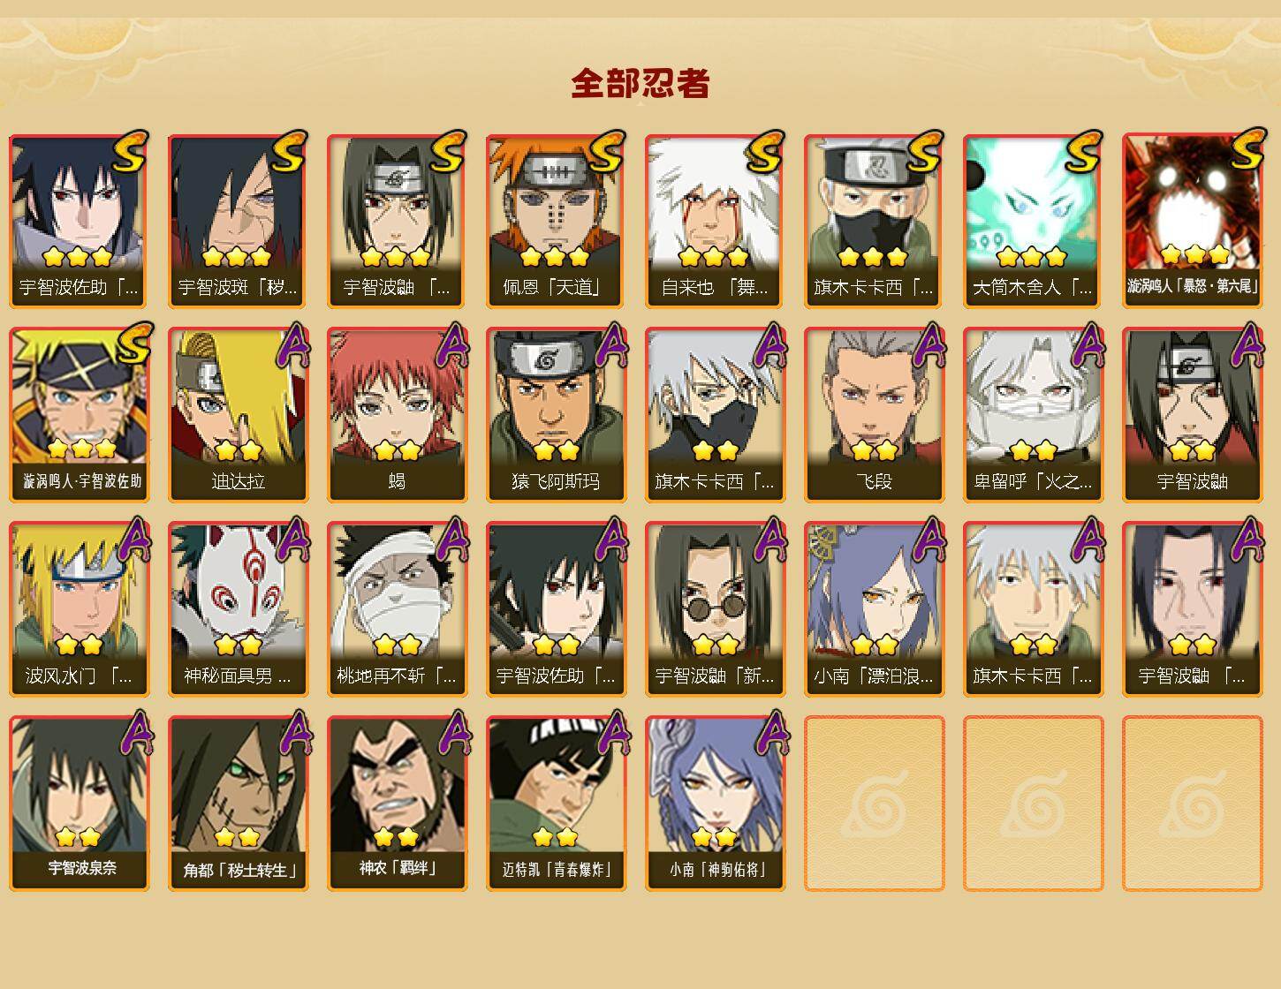Select the 卑留呼「火之...」 ninja card

[x=1033, y=415]
